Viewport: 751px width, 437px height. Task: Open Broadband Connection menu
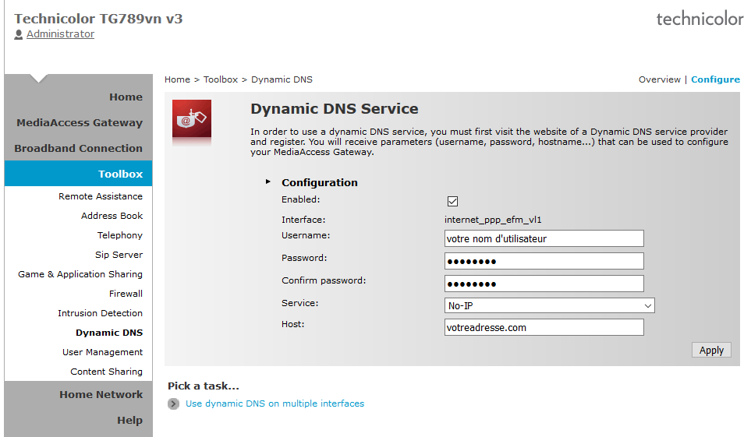pyautogui.click(x=78, y=148)
